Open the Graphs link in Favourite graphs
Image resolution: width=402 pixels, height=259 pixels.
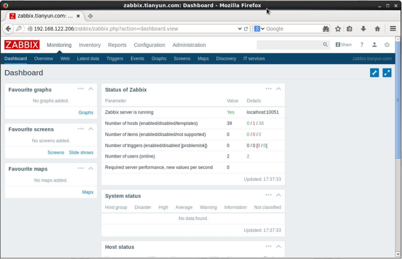(x=86, y=113)
